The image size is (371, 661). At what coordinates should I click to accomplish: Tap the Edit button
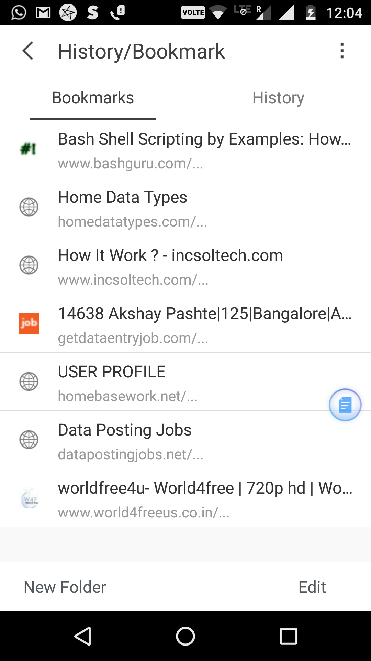[312, 587]
